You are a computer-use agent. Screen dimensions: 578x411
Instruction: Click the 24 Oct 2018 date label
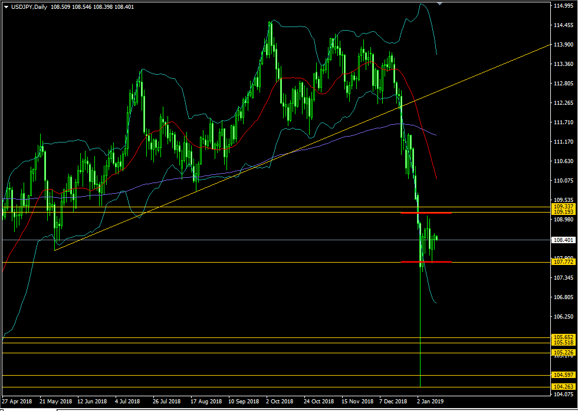319,401
